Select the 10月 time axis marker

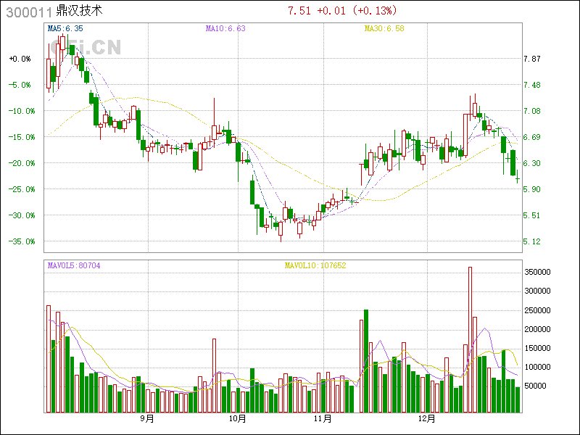pos(237,419)
